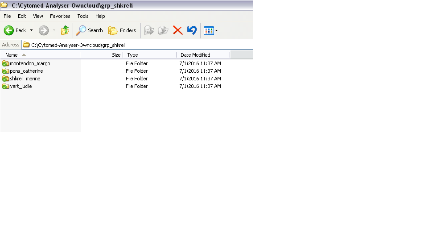Click the Copy To toolbar icon
The image size is (428, 241).
[163, 30]
